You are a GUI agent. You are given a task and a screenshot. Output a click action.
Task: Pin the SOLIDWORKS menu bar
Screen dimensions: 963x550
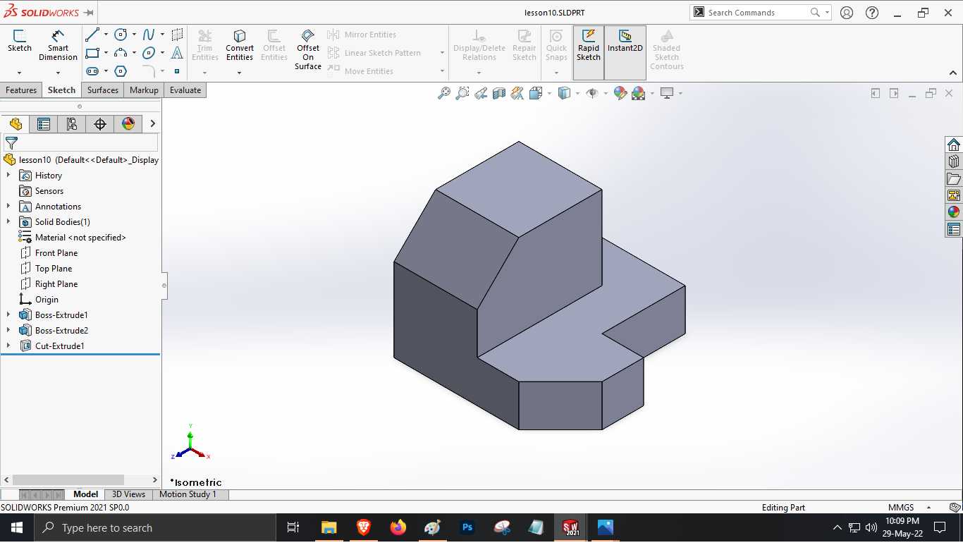coord(89,13)
